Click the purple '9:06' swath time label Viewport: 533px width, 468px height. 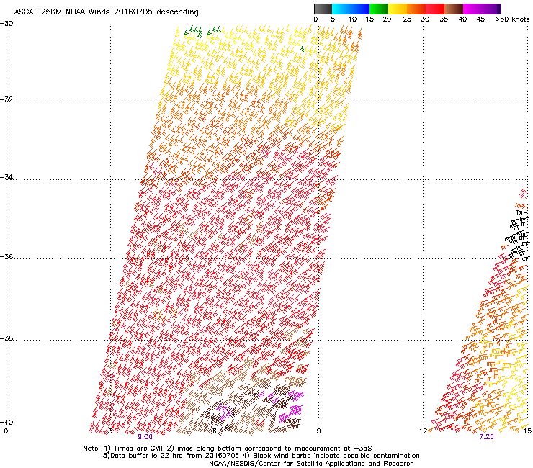tap(145, 437)
